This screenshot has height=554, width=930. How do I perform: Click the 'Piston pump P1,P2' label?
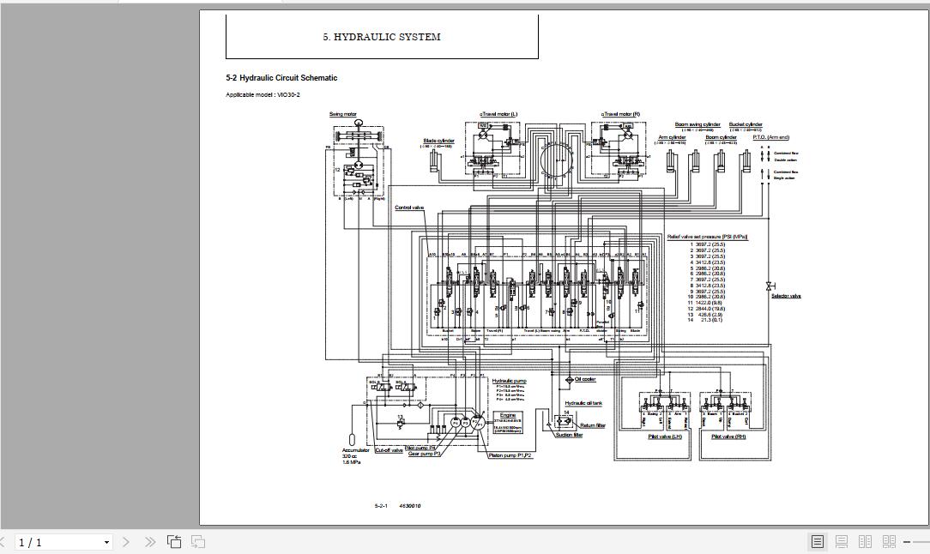[510, 455]
